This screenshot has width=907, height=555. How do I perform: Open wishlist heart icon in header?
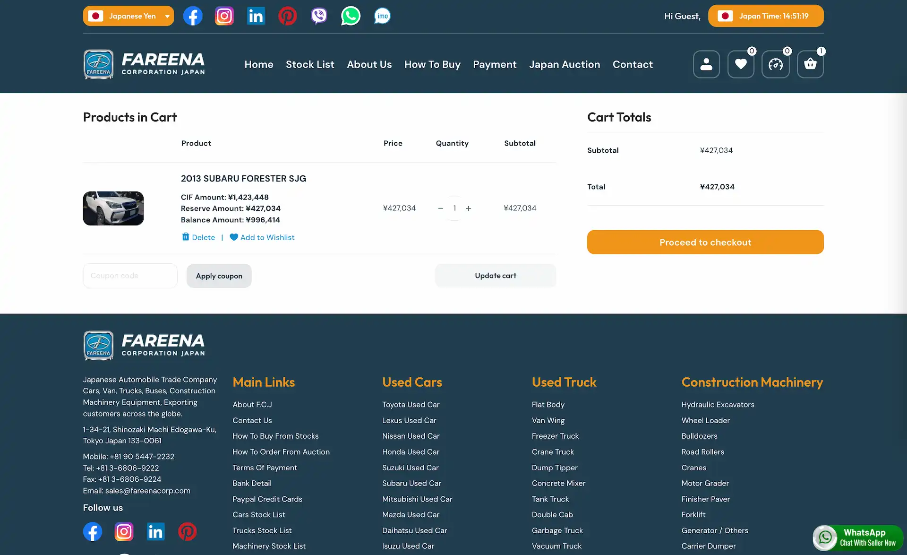pos(741,64)
